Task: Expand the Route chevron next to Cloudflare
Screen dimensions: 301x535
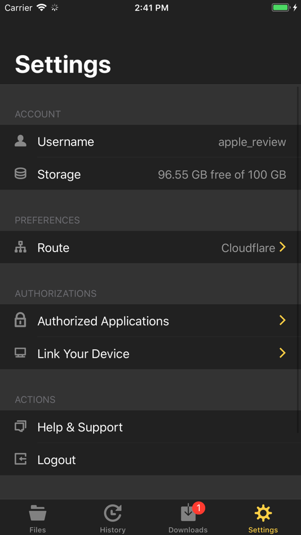Action: coord(282,247)
